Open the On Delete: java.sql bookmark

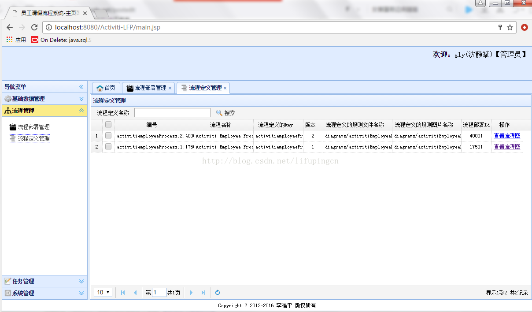pyautogui.click(x=61, y=40)
